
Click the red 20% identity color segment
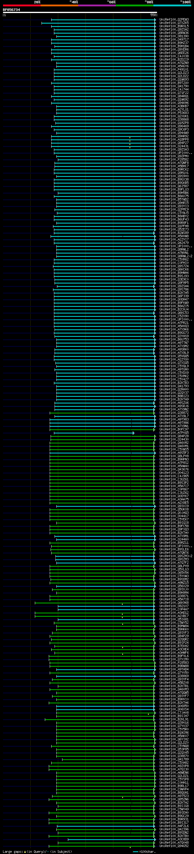pyautogui.click(x=22, y=5)
